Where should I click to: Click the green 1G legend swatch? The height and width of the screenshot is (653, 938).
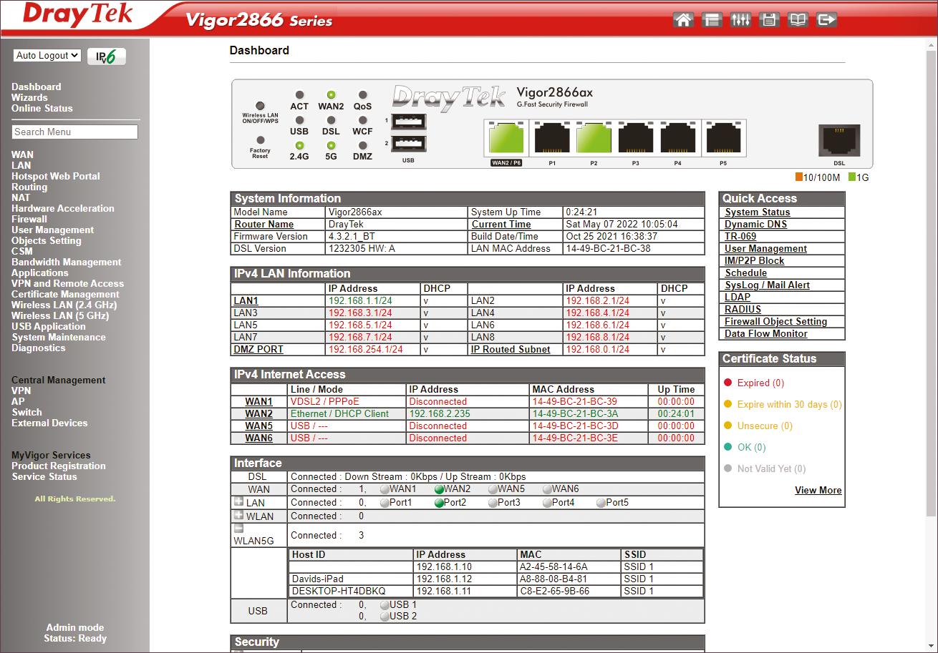pos(852,177)
